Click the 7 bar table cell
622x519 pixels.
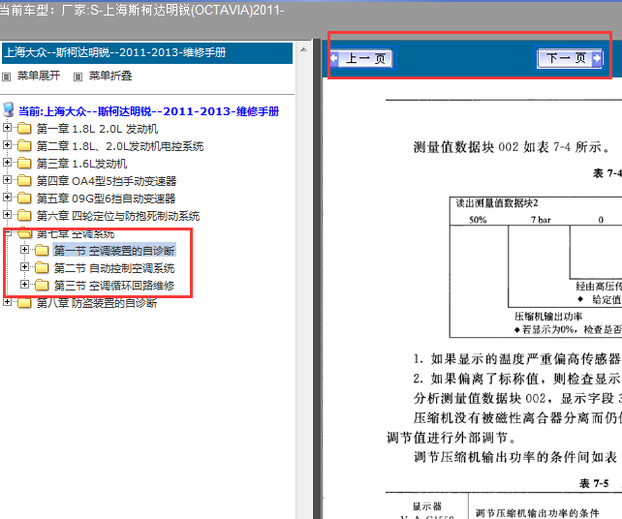pyautogui.click(x=541, y=220)
